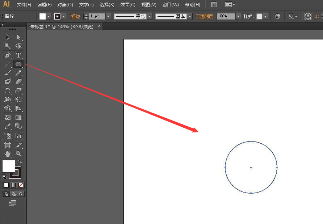Open the opacity 100% dropdown
The width and height of the screenshot is (323, 224).
(238, 17)
